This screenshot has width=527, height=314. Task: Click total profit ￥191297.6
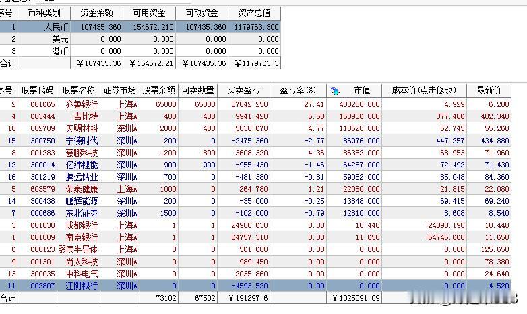(x=248, y=298)
